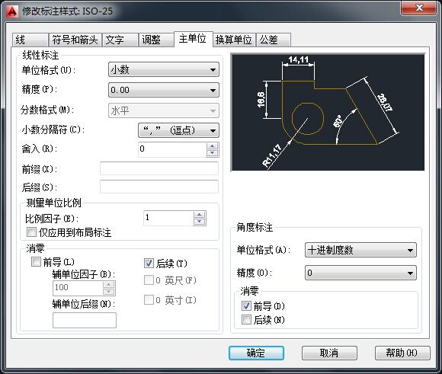Open the 单位格式(U) dropdown showing 小数

coord(164,69)
